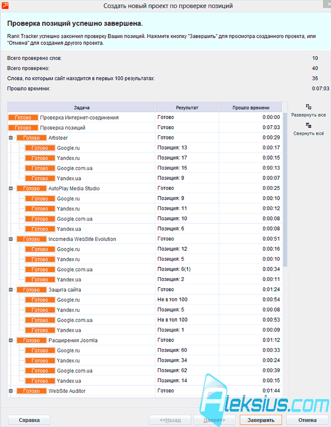Collapse the Incomedia WebSite Evolution node
This screenshot has width=331, height=427.
tap(11, 239)
